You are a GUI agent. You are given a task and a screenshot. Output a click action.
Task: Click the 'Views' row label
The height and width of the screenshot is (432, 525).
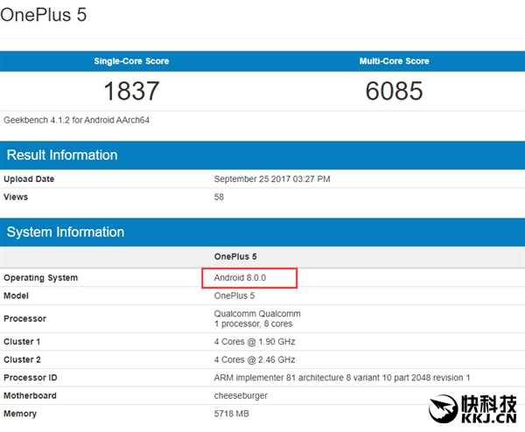[16, 197]
